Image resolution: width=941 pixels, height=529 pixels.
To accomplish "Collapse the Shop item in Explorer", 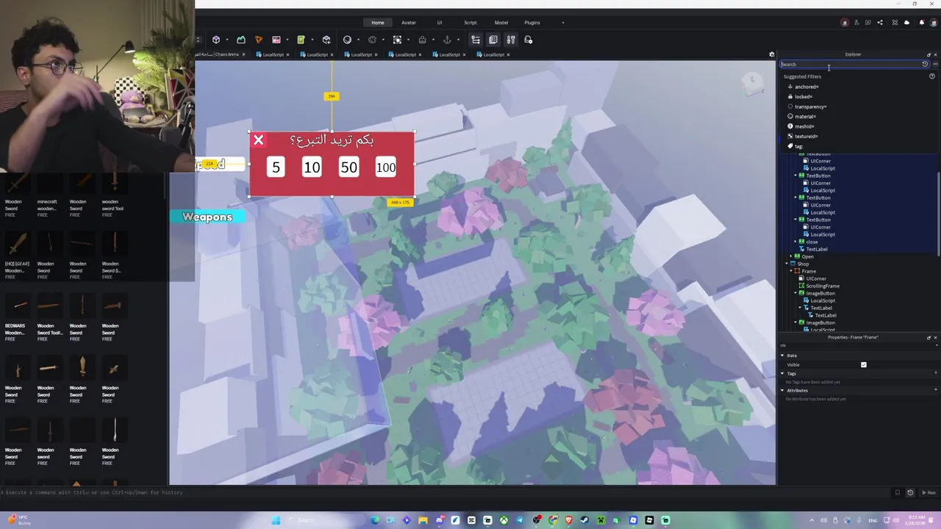I will (x=788, y=264).
